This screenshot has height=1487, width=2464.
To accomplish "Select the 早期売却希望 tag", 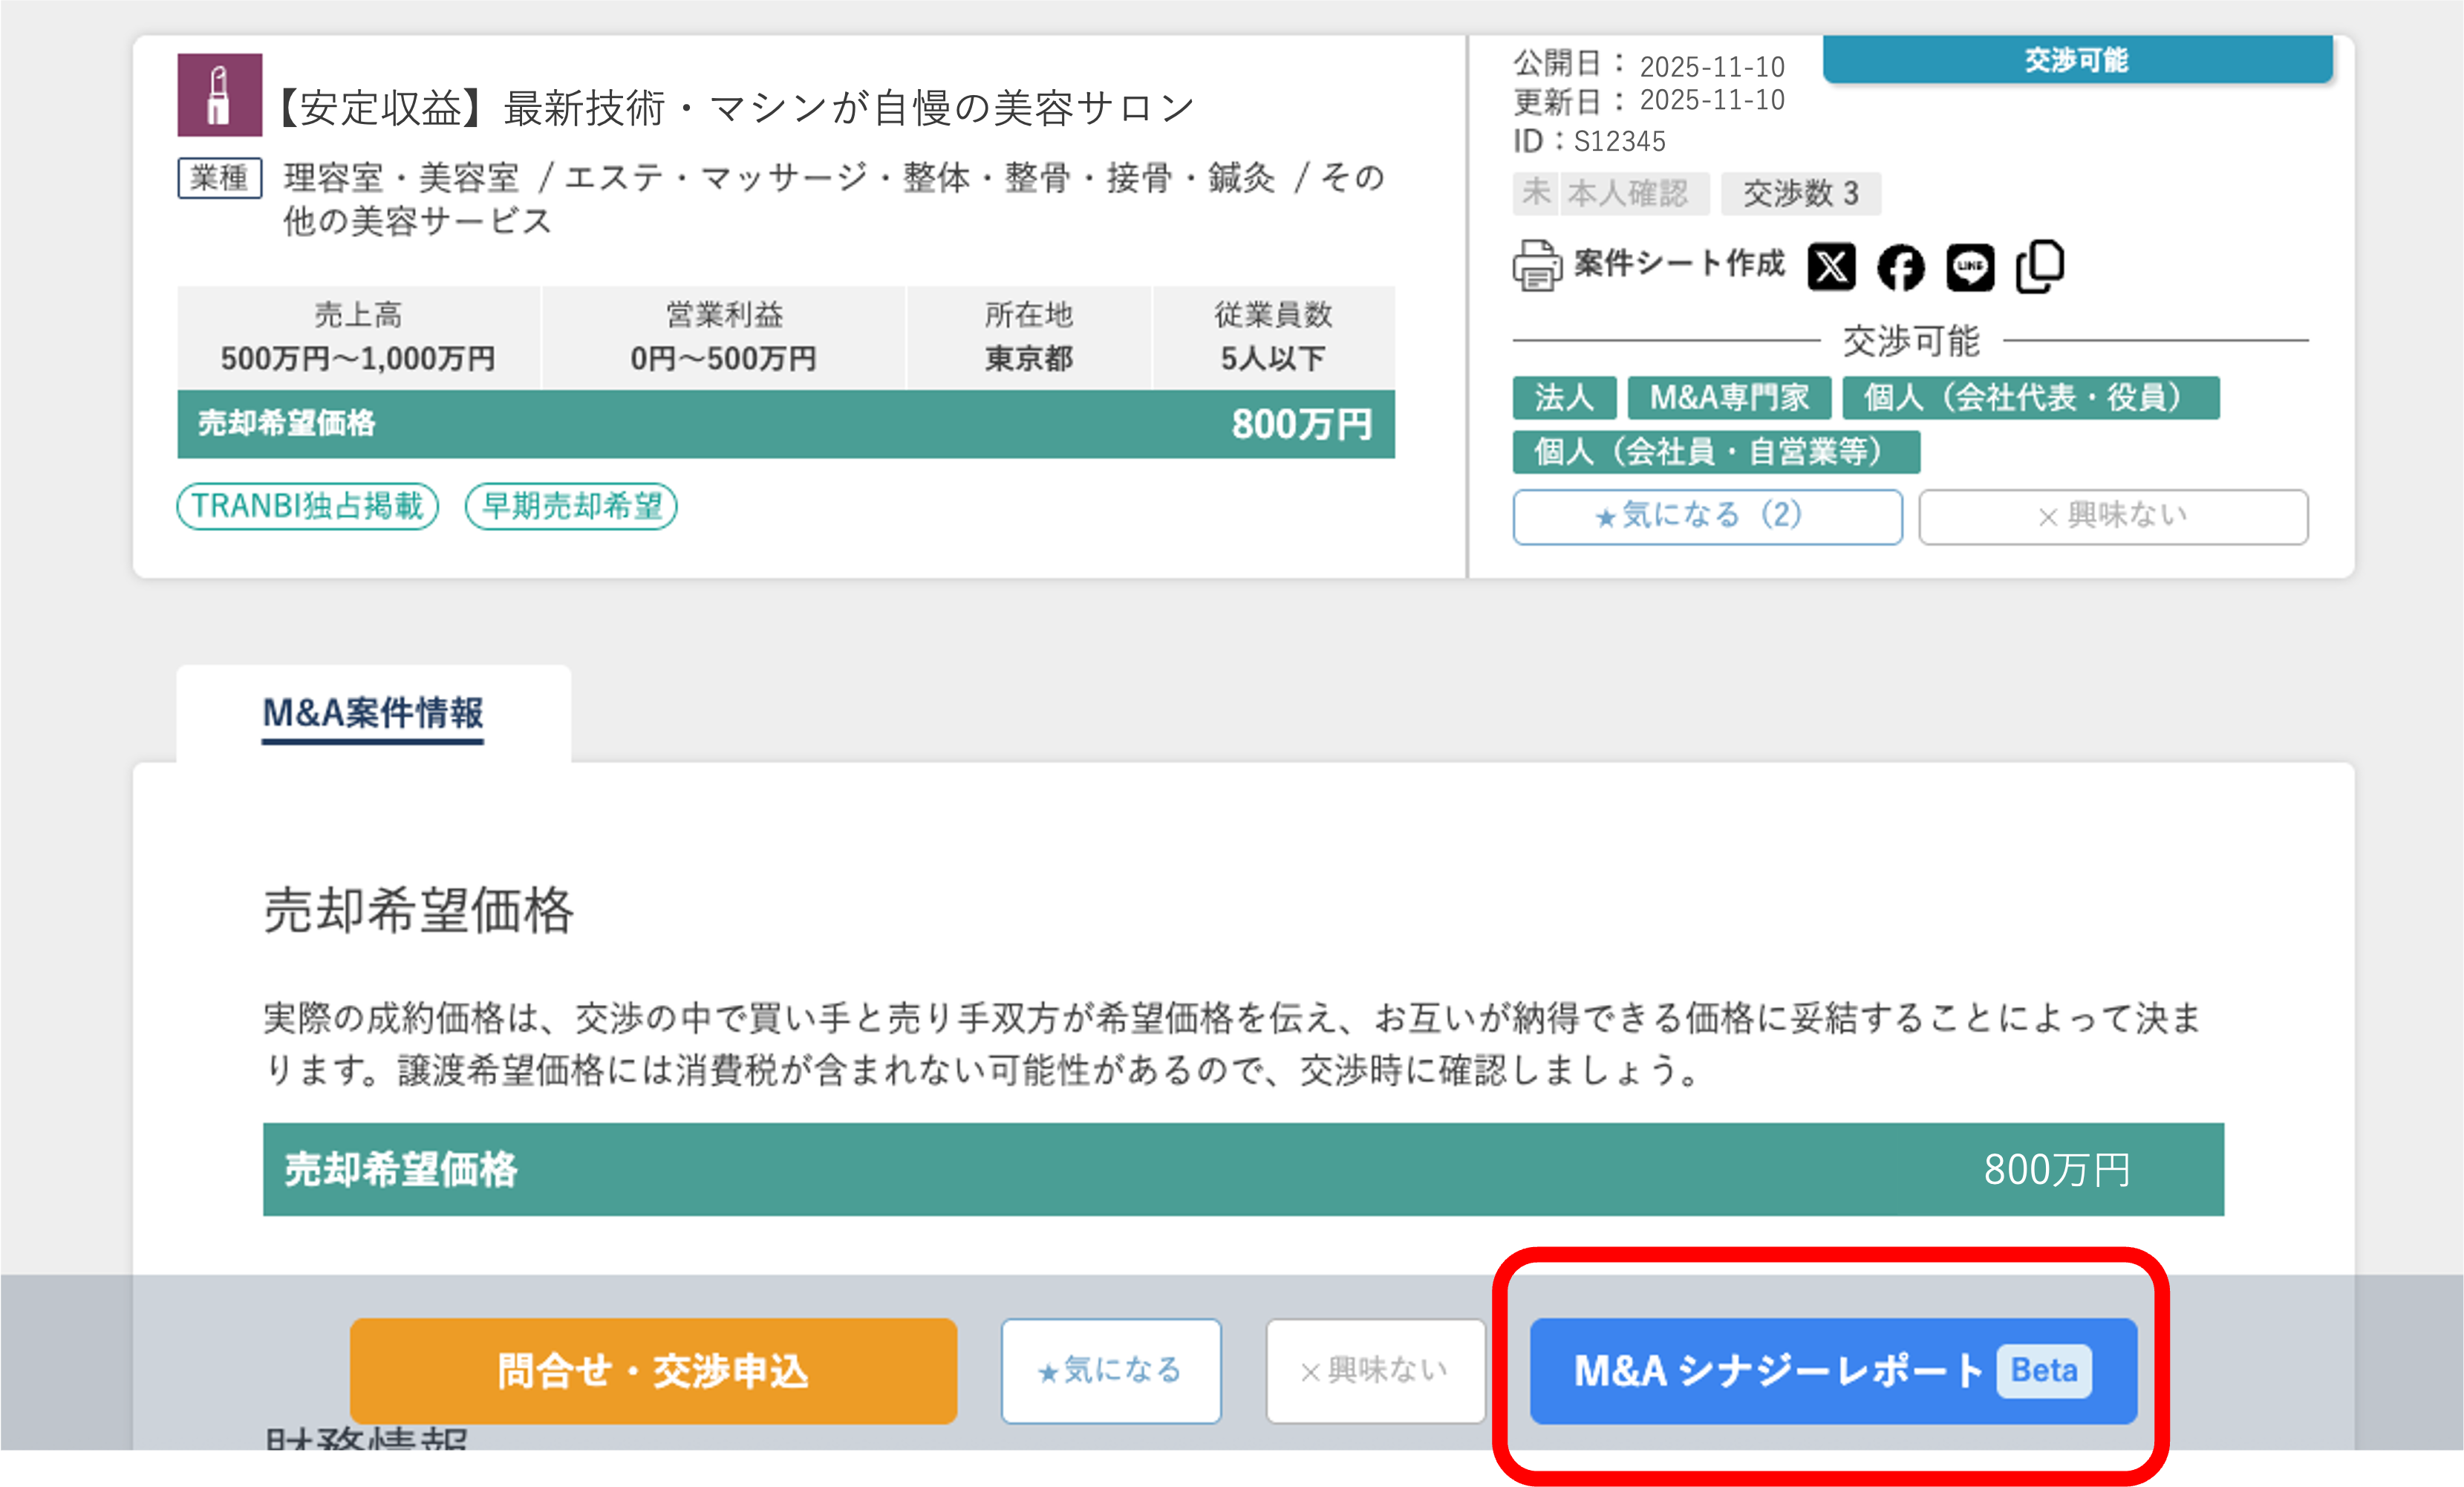I will coord(571,506).
